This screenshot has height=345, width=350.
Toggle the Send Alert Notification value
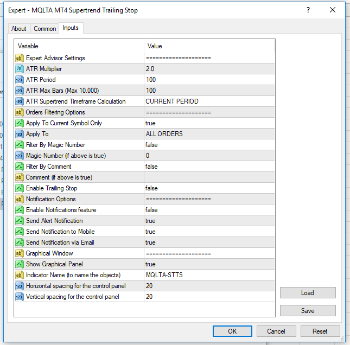coord(209,221)
